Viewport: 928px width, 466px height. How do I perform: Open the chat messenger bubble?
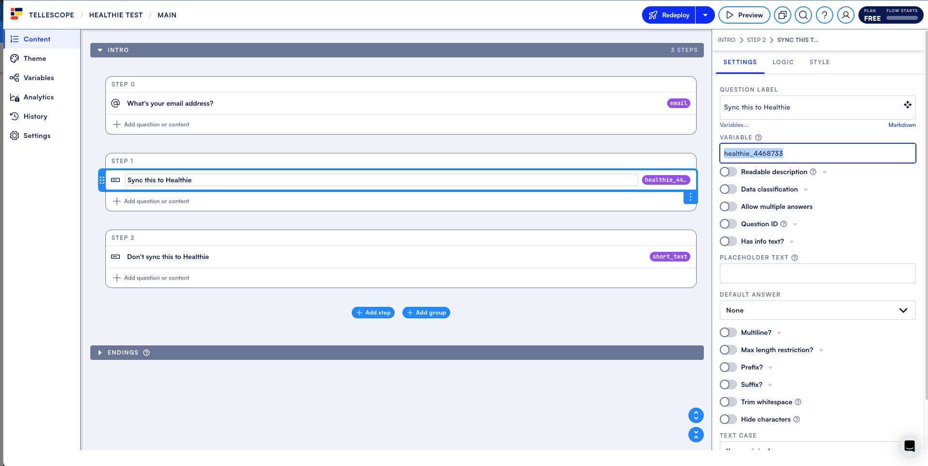click(x=909, y=446)
